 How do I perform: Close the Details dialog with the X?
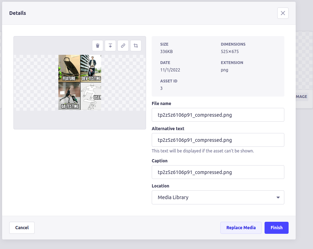point(283,13)
